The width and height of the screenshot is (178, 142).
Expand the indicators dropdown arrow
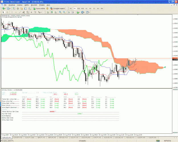[x=79, y=12]
